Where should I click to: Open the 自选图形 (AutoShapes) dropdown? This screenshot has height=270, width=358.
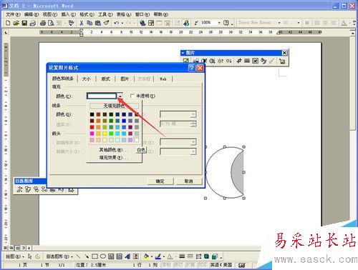pos(59,256)
